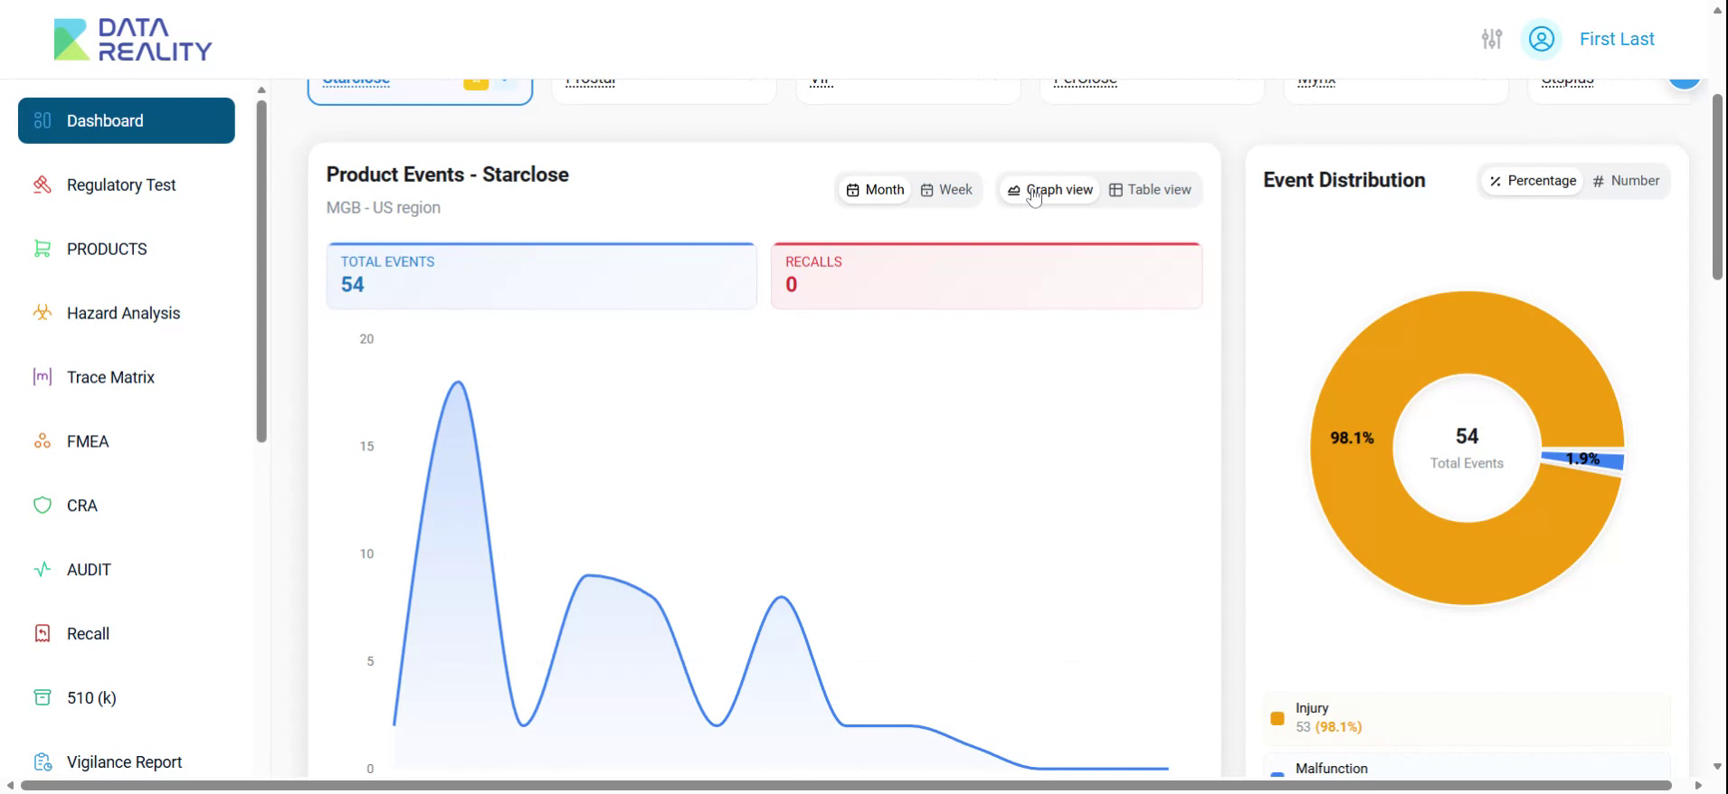Click the FMEA circles icon
The width and height of the screenshot is (1728, 794).
[x=42, y=441]
